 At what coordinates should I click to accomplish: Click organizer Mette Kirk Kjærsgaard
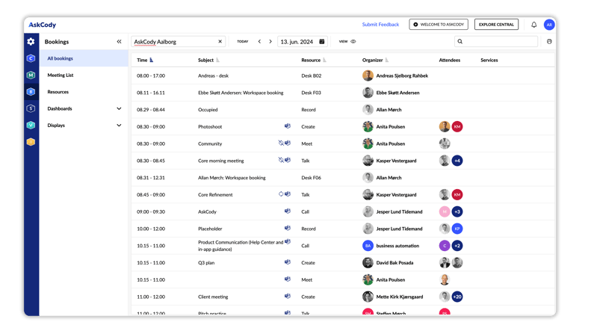[400, 297]
